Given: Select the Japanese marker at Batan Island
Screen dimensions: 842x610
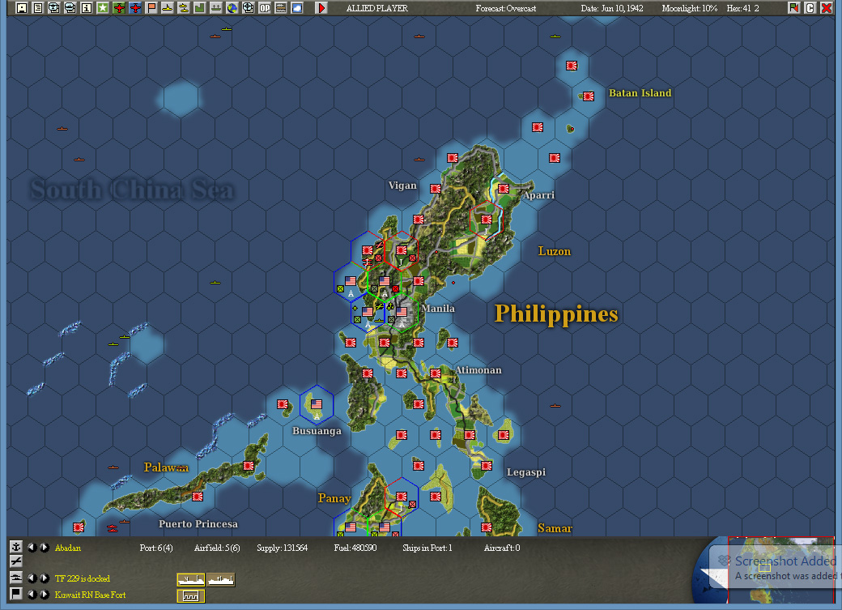Looking at the screenshot, I should tap(589, 96).
